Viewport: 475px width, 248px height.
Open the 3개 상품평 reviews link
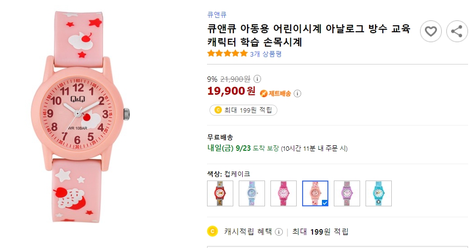[266, 54]
